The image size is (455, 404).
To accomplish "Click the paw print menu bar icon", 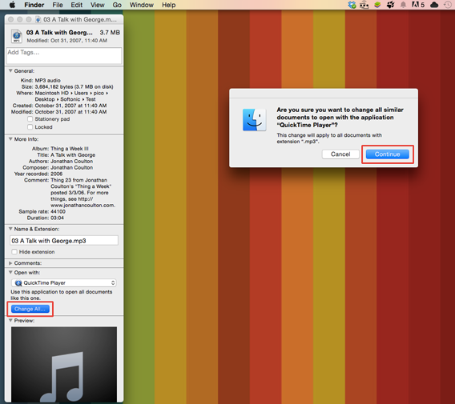I will [390, 5].
